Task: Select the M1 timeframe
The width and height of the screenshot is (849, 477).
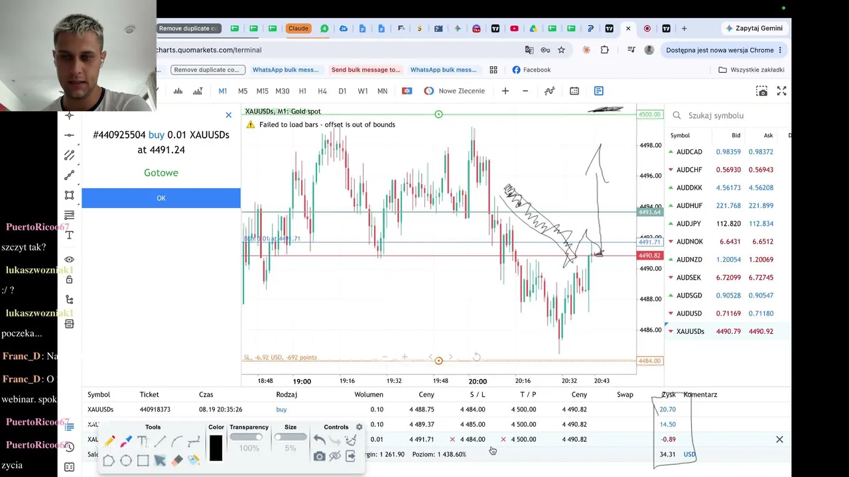Action: click(223, 91)
